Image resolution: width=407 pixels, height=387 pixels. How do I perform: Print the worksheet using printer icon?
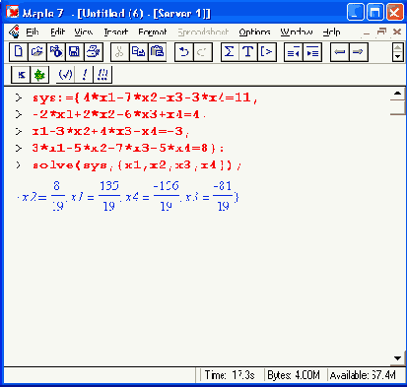pyautogui.click(x=94, y=52)
